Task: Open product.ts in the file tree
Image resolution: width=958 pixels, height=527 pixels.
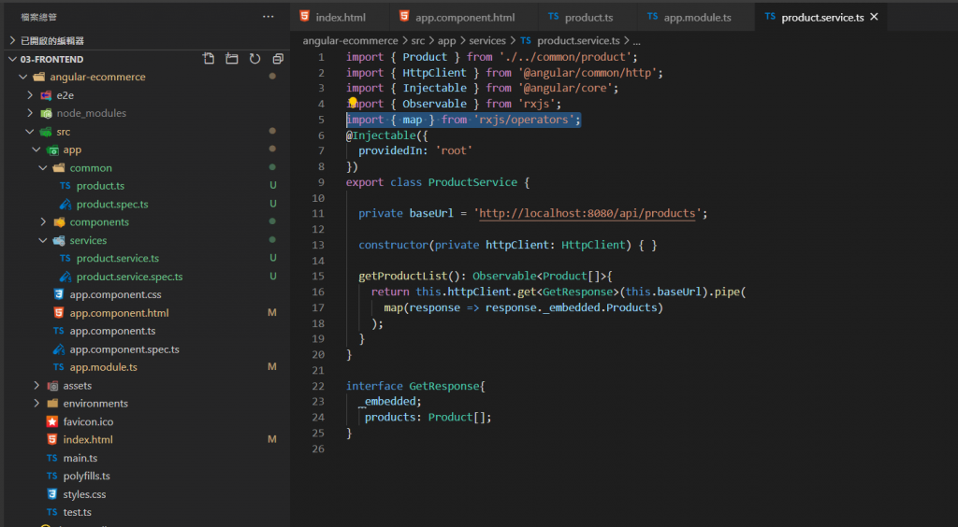Action: pyautogui.click(x=100, y=185)
